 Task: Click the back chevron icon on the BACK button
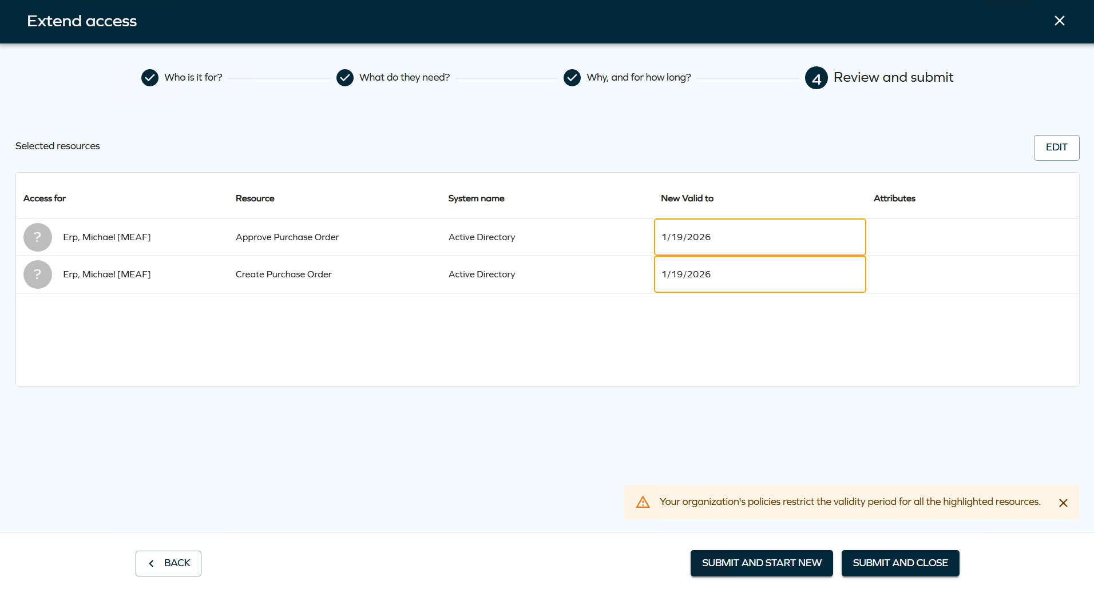(152, 563)
